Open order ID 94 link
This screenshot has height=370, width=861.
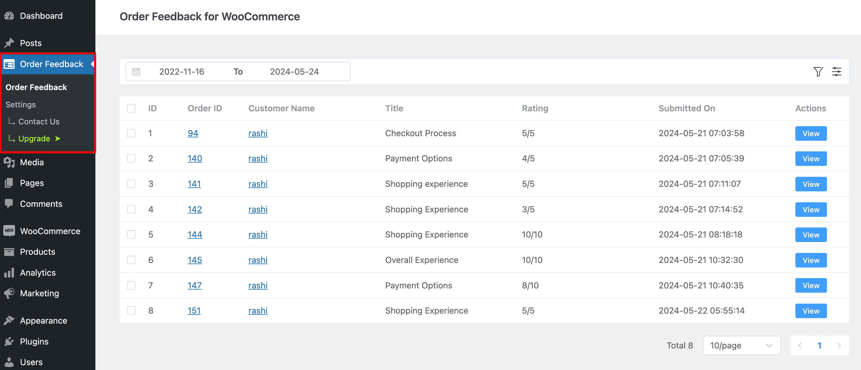point(193,133)
